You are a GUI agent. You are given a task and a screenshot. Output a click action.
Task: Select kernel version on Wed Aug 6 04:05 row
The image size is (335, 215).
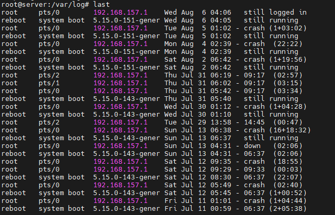click(127, 20)
